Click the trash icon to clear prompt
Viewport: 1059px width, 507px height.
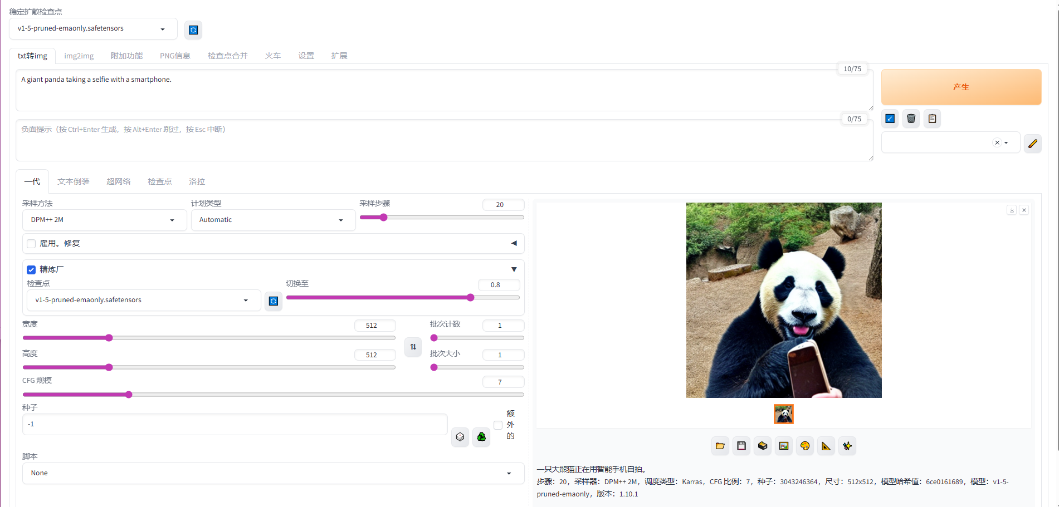tap(911, 119)
